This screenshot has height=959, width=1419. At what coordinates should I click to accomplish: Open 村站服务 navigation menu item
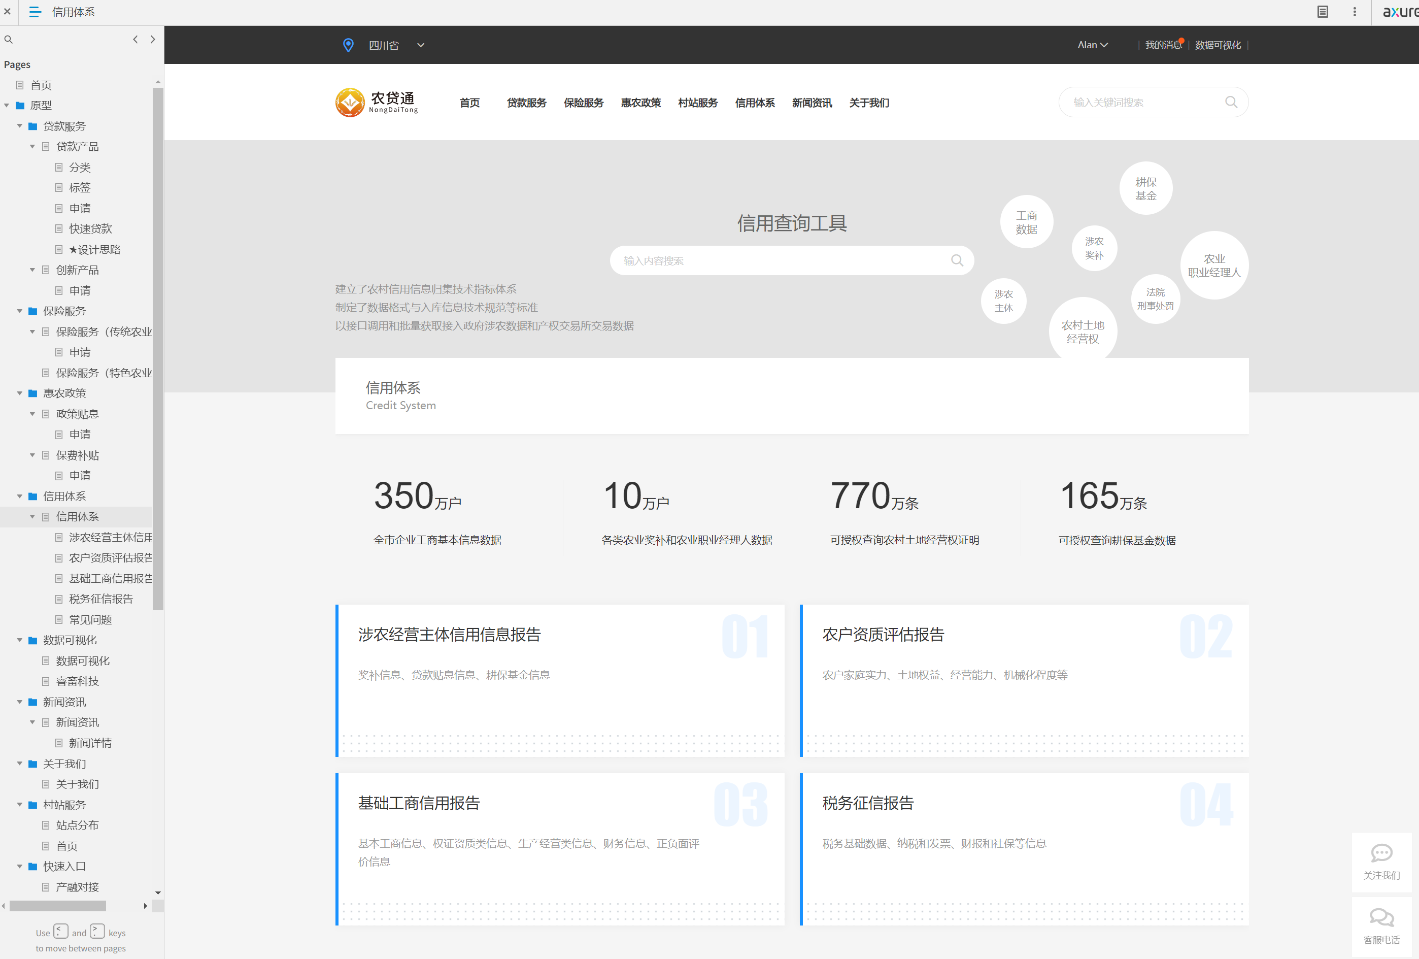coord(697,103)
